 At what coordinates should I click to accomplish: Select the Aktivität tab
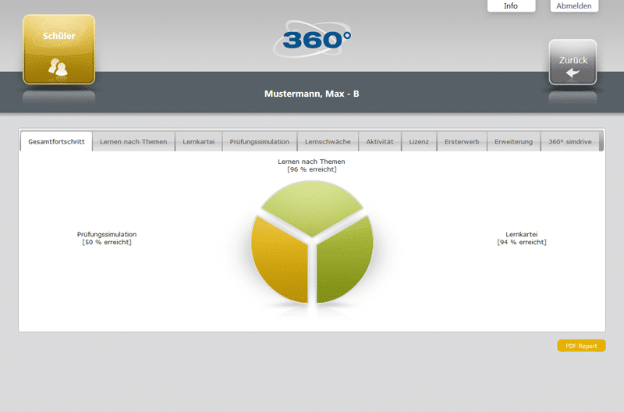point(380,141)
